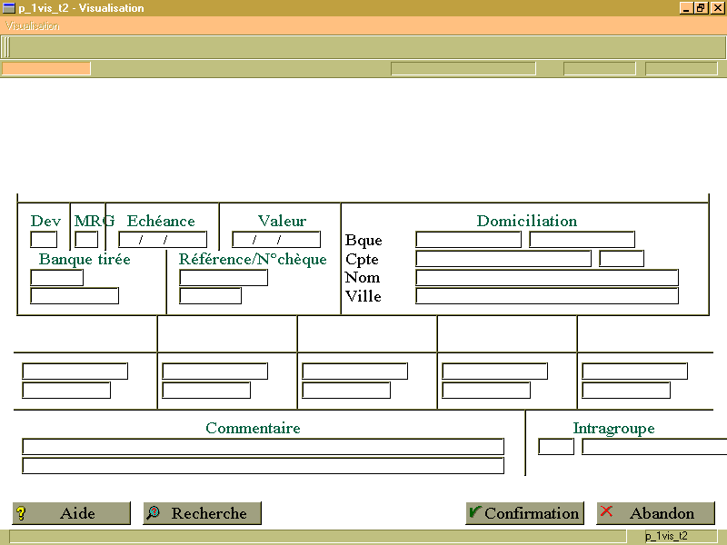
Task: Click the red X abandon icon
Action: tap(606, 511)
